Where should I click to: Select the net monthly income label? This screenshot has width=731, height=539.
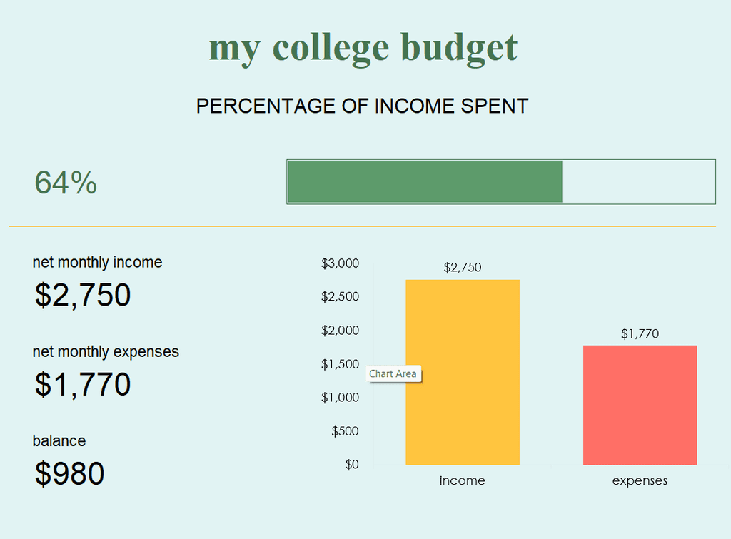(97, 262)
